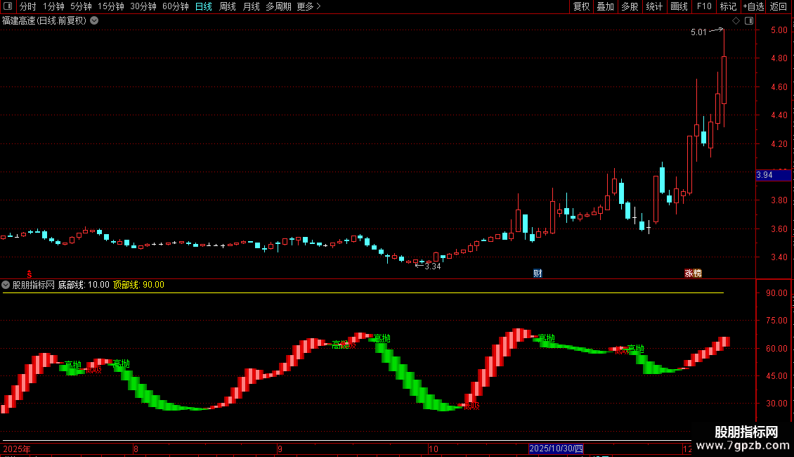
Task: Click the 叠加 overlay button
Action: pos(605,6)
